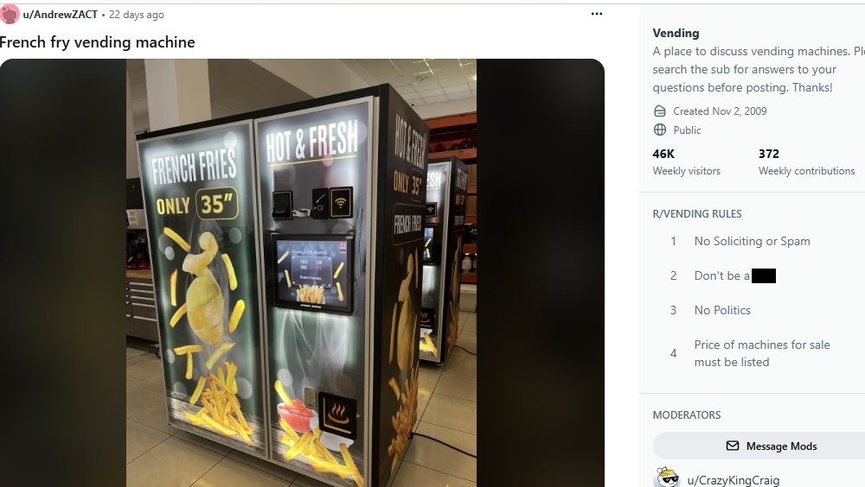Click the cake icon beside Created Nov 2, 2009
The height and width of the screenshot is (487, 865).
[x=660, y=111]
